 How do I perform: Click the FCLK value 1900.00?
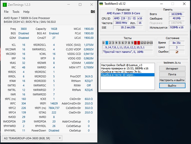(89, 33)
